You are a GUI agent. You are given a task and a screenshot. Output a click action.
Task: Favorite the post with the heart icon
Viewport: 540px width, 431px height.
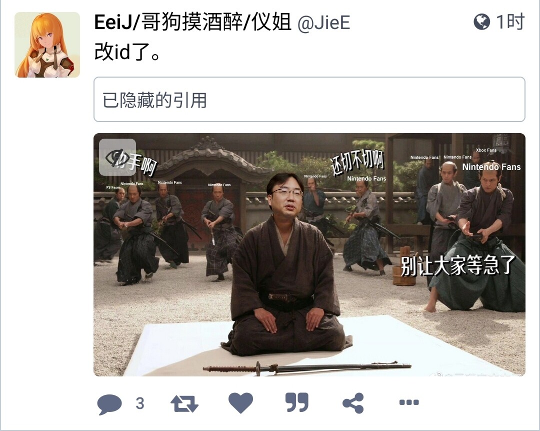tap(240, 403)
